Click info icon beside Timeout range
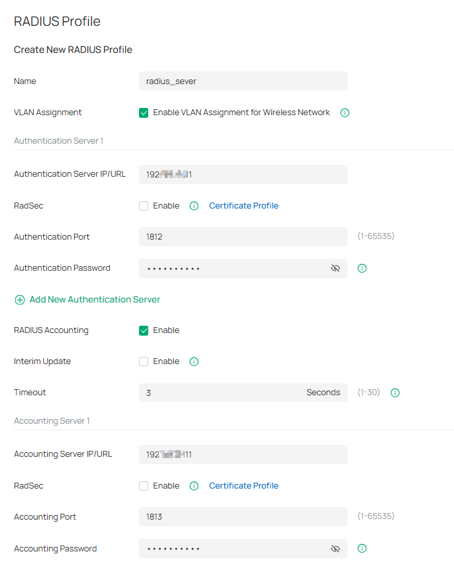 pyautogui.click(x=395, y=393)
